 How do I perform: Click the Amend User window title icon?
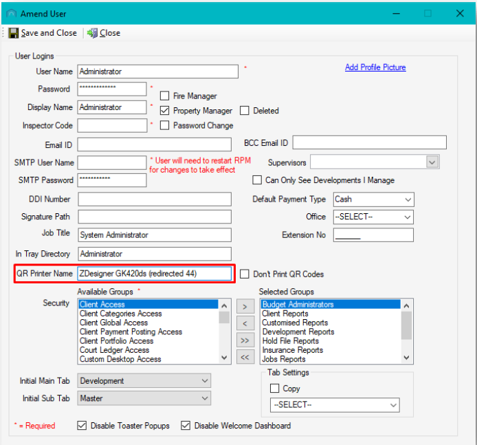tap(11, 13)
